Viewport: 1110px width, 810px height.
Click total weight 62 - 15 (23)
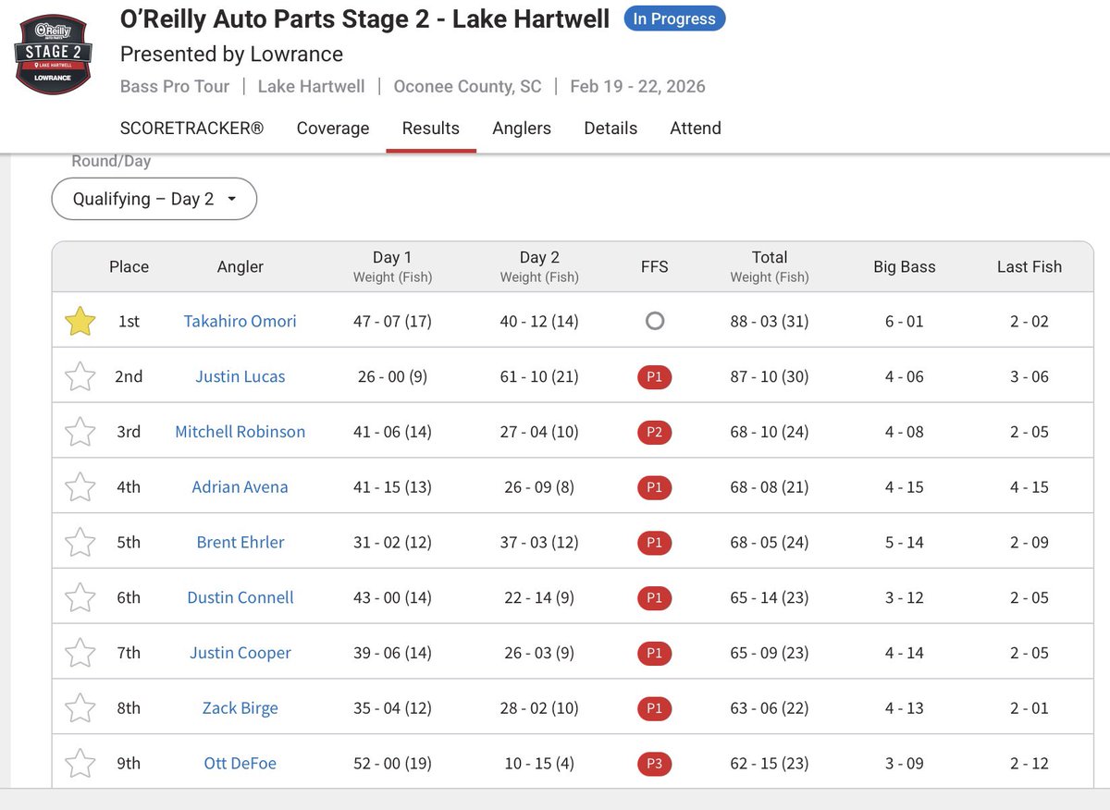[770, 764]
